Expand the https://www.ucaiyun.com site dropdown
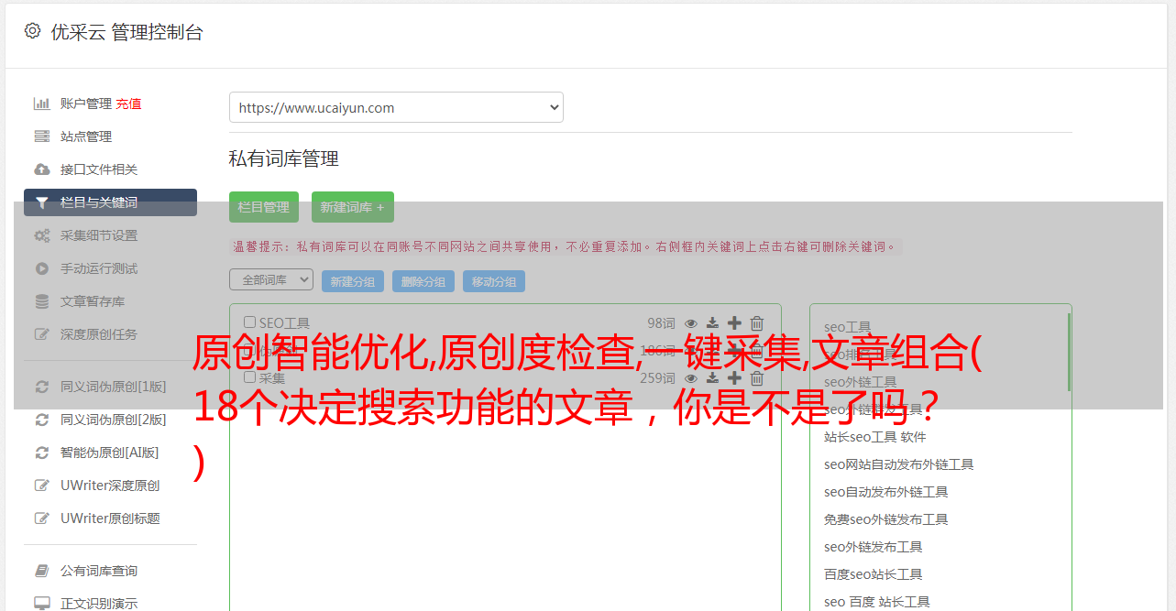Screen dimensions: 1176x611 pyautogui.click(x=396, y=107)
